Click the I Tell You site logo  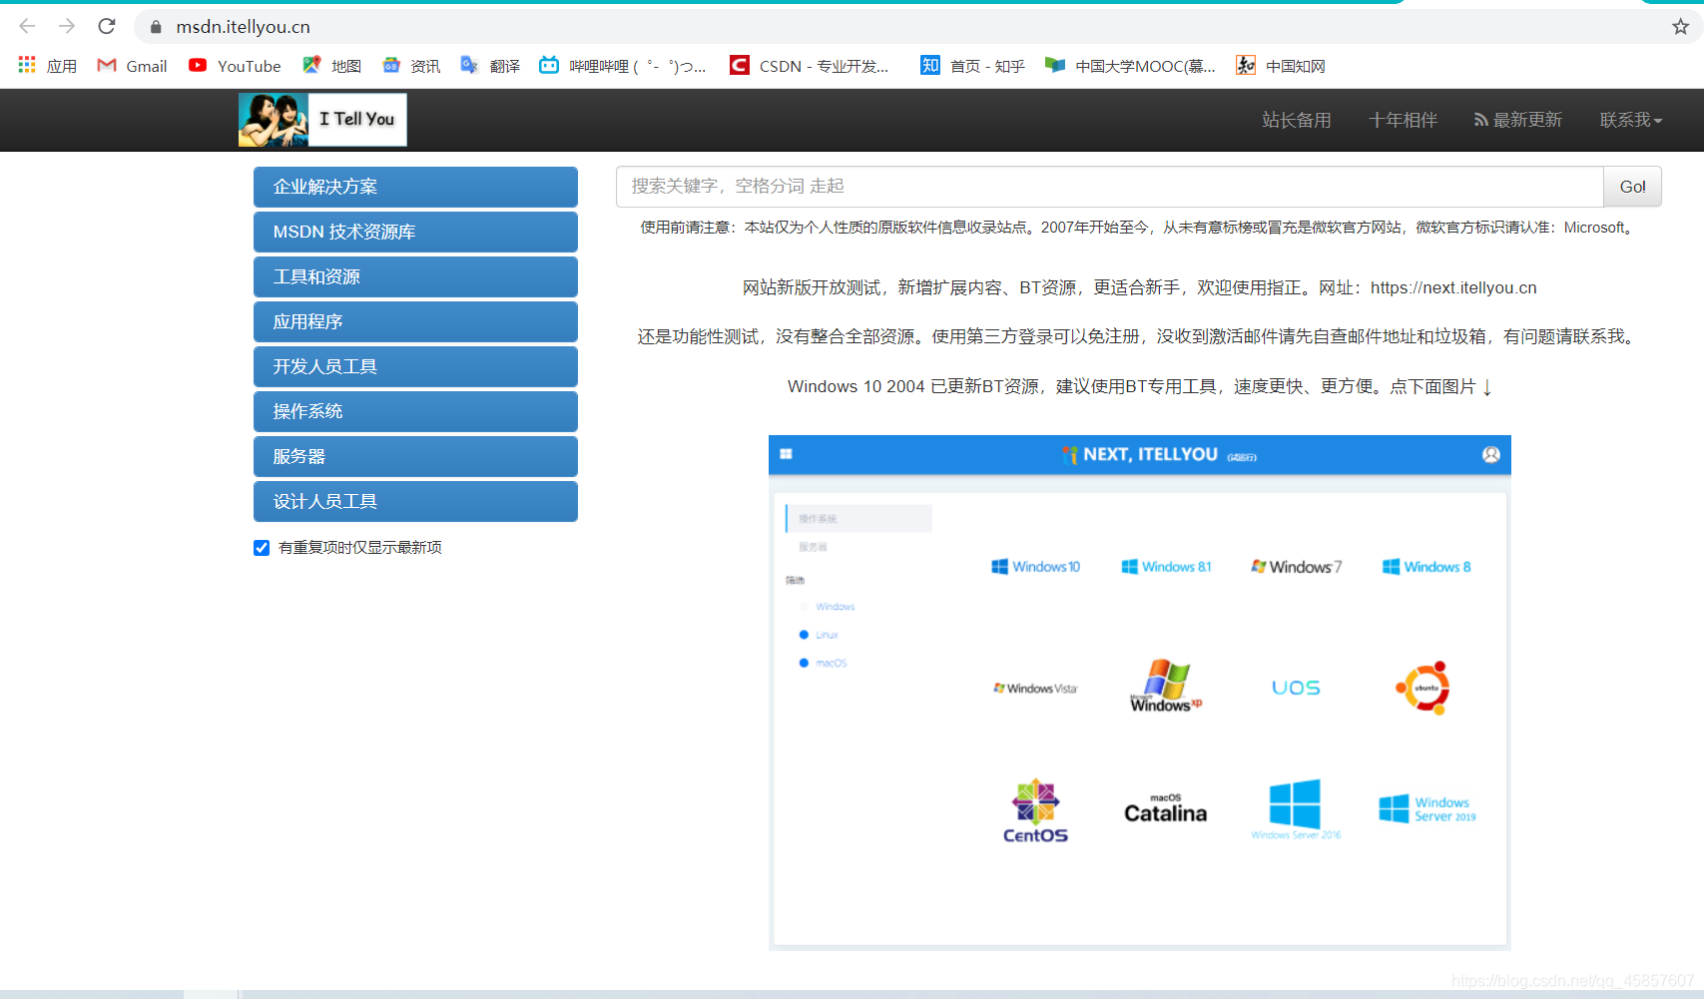point(322,120)
